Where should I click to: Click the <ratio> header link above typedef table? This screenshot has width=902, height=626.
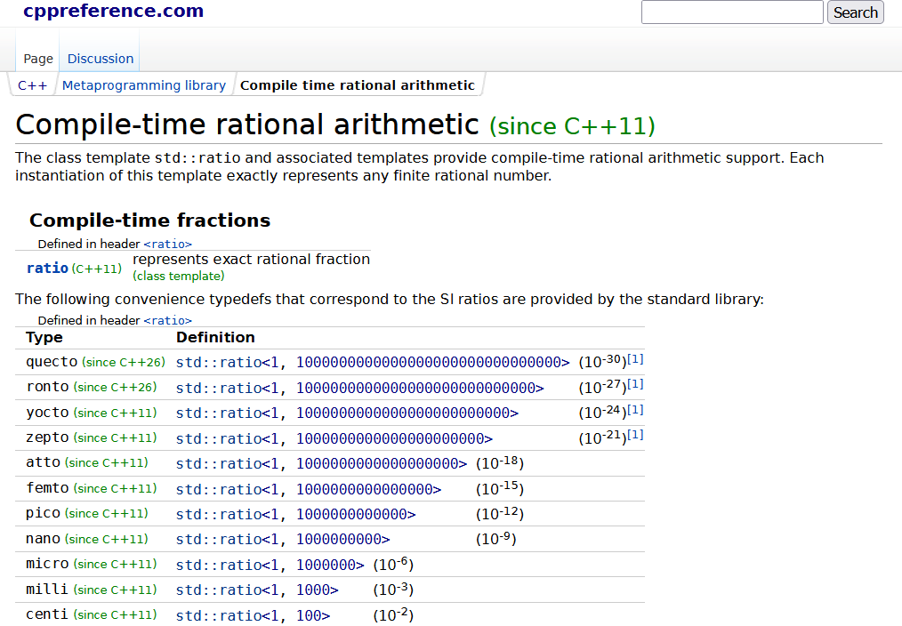point(167,320)
